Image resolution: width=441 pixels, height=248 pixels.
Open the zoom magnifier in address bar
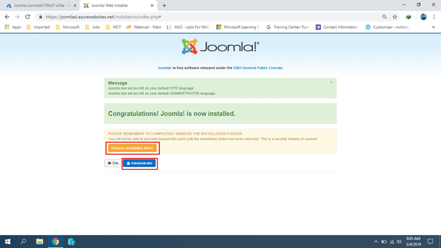click(x=384, y=17)
